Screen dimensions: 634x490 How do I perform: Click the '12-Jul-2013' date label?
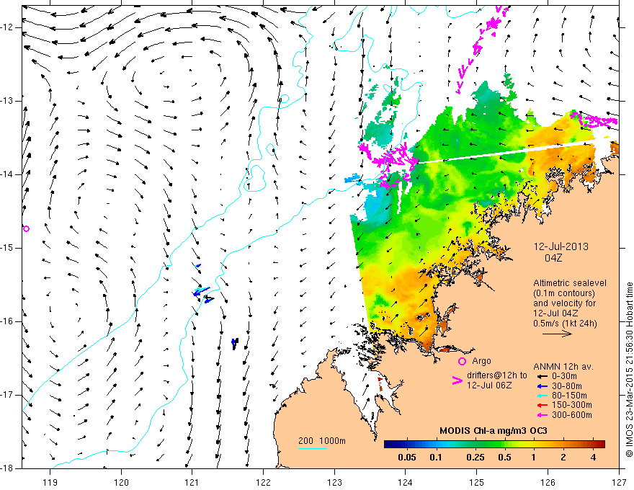pos(561,246)
